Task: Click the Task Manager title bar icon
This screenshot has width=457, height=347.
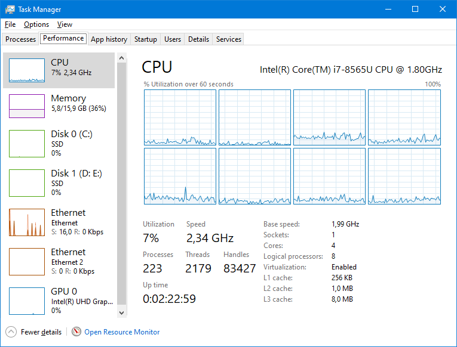Action: [10, 10]
